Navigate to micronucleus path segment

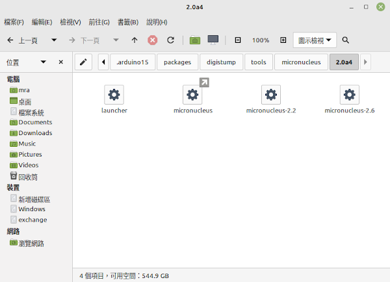(x=301, y=62)
